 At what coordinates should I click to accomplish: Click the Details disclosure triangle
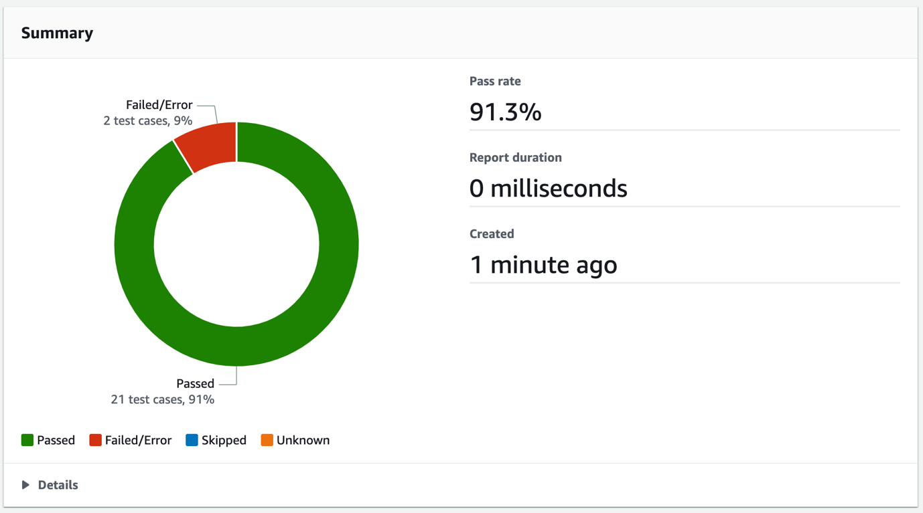pyautogui.click(x=25, y=485)
